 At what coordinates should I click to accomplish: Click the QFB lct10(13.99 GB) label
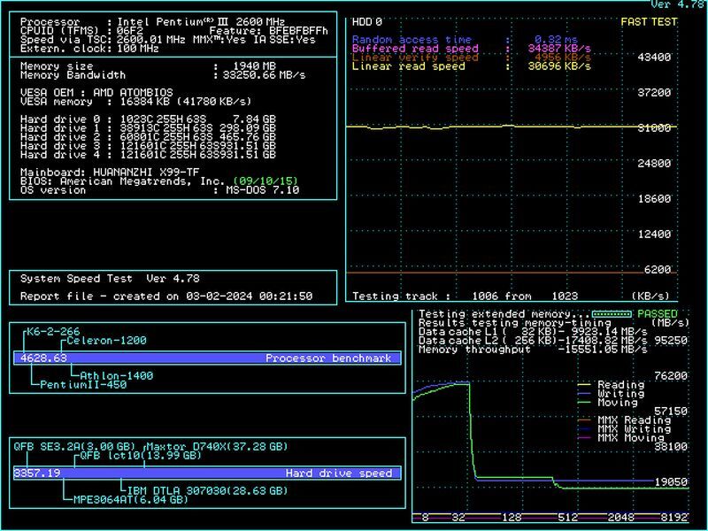click(141, 456)
